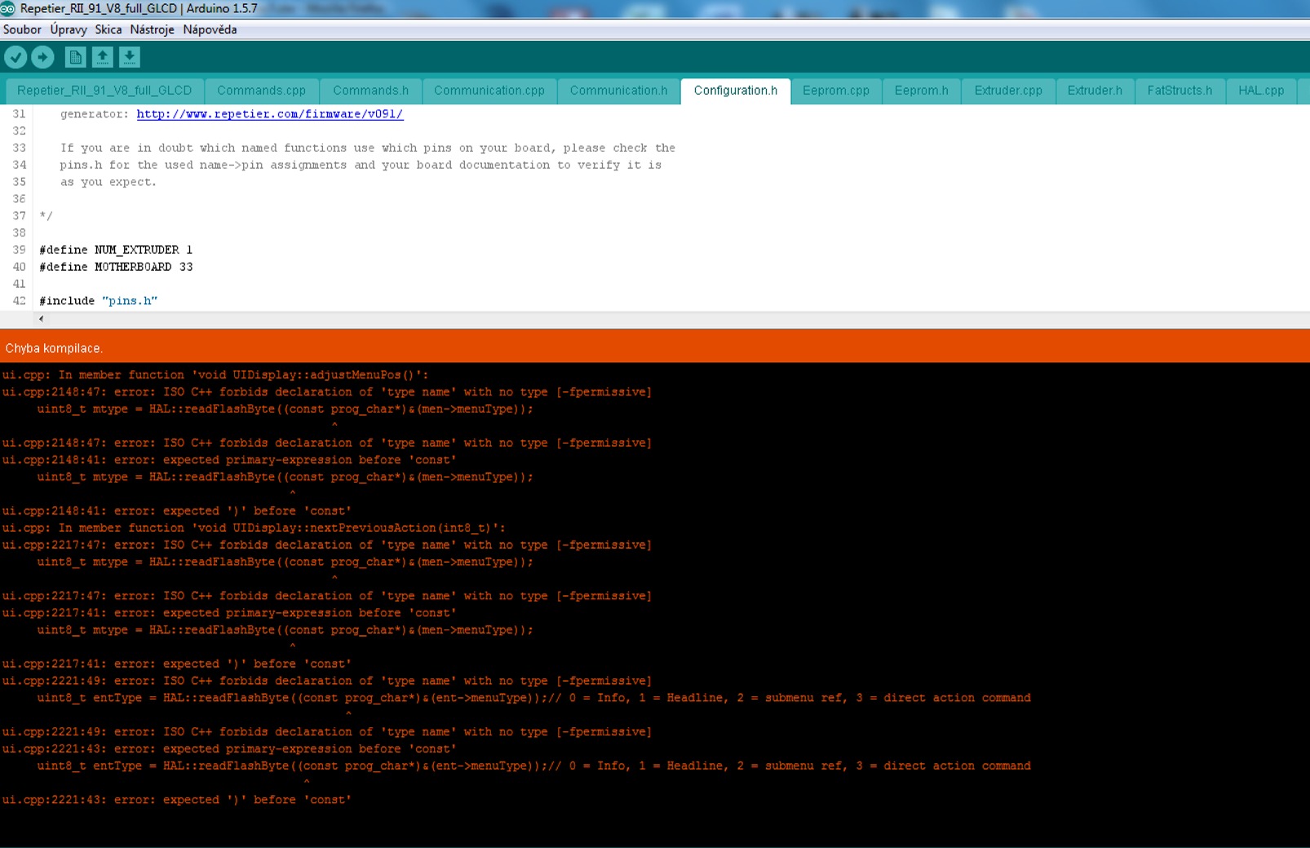Switch to the Commands.cpp tab
This screenshot has height=848, width=1310.
[x=261, y=91]
